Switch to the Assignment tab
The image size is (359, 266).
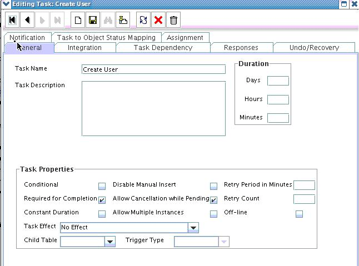[185, 37]
